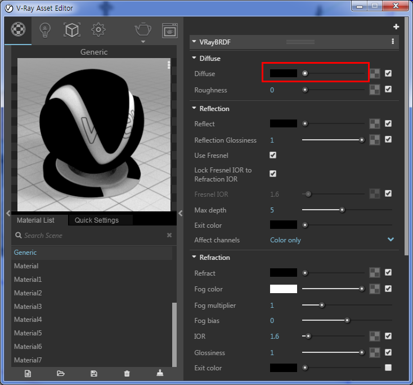The image size is (413, 385).
Task: Collapse left panel with arrow
Action: click(8, 213)
